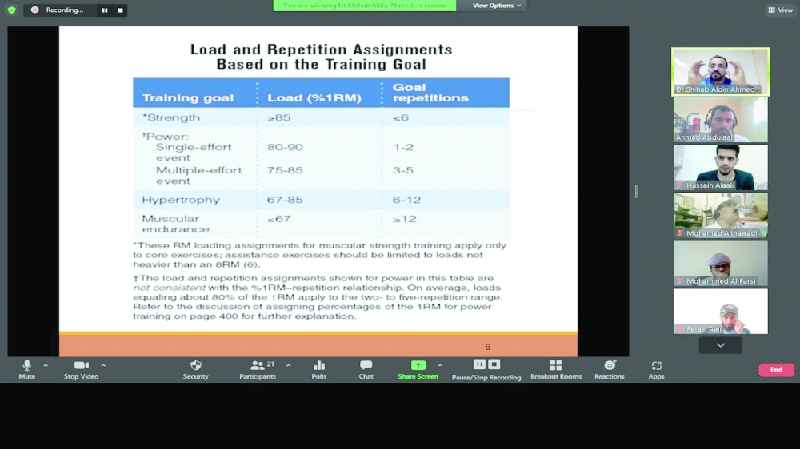
Task: Click the green Share Screen button
Action: point(418,369)
